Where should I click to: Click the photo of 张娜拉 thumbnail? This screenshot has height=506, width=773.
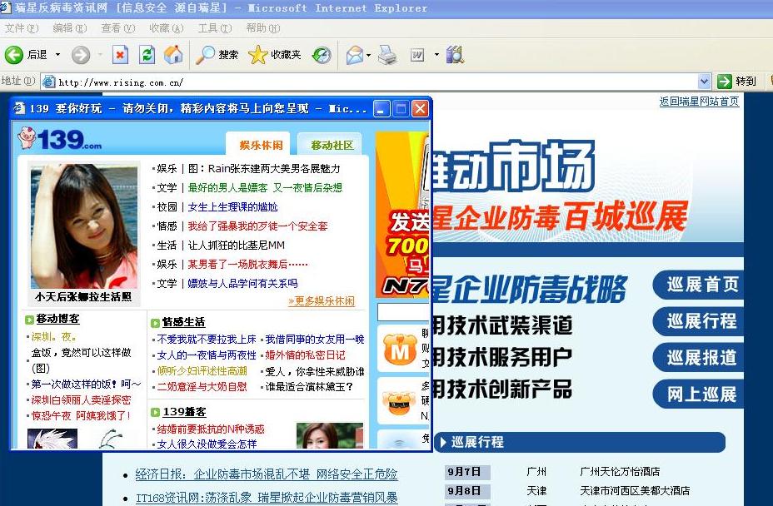click(x=84, y=226)
